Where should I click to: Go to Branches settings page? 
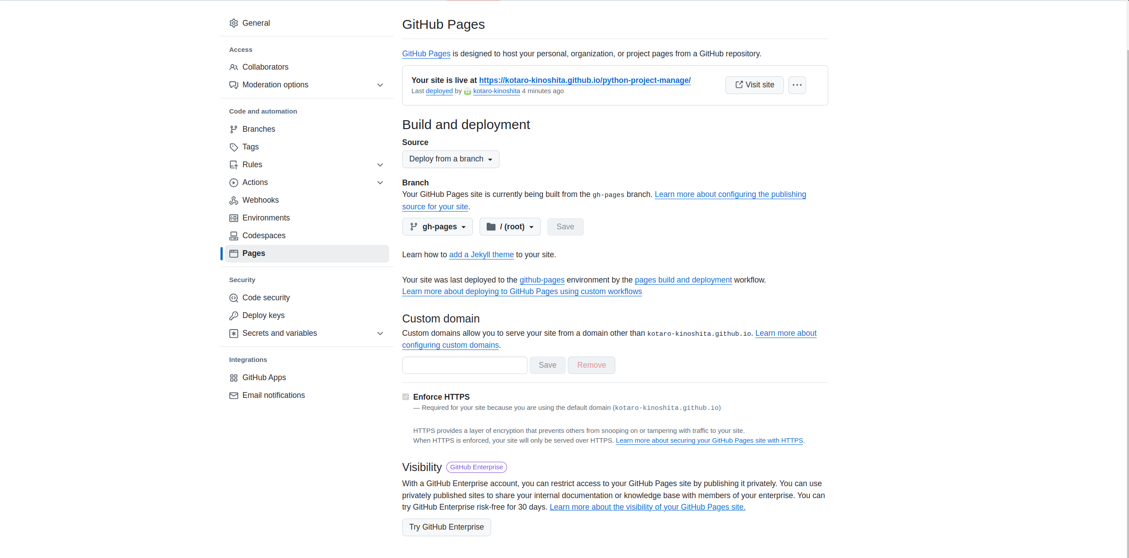coord(259,129)
